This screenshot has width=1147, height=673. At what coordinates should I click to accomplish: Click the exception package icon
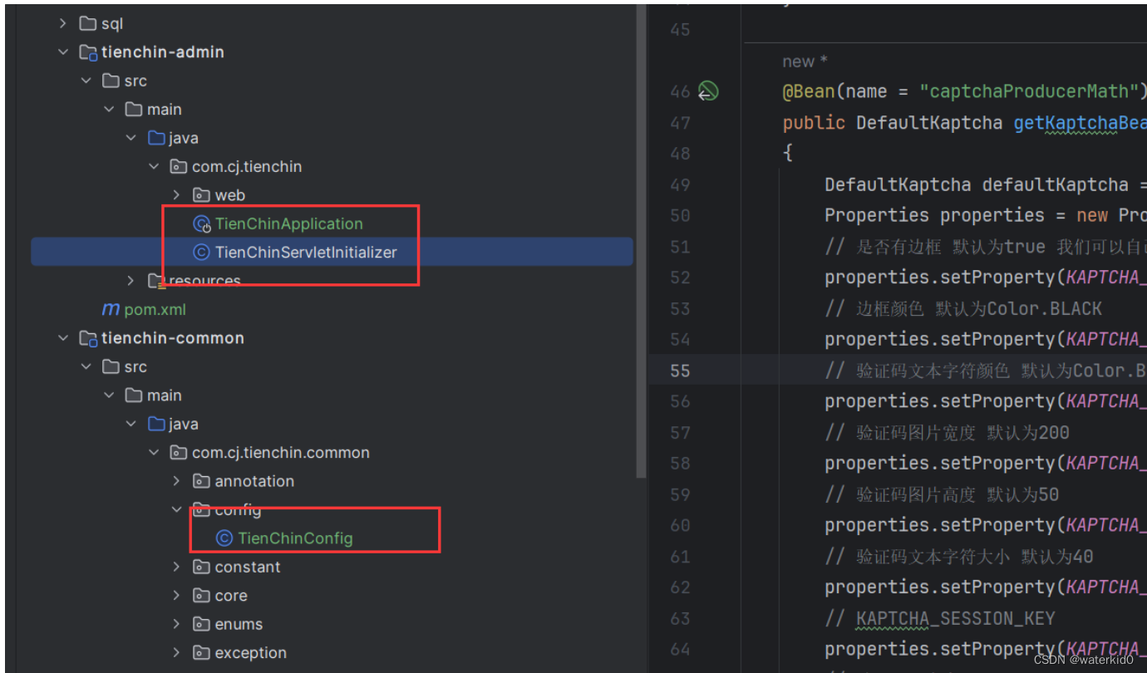(x=201, y=652)
